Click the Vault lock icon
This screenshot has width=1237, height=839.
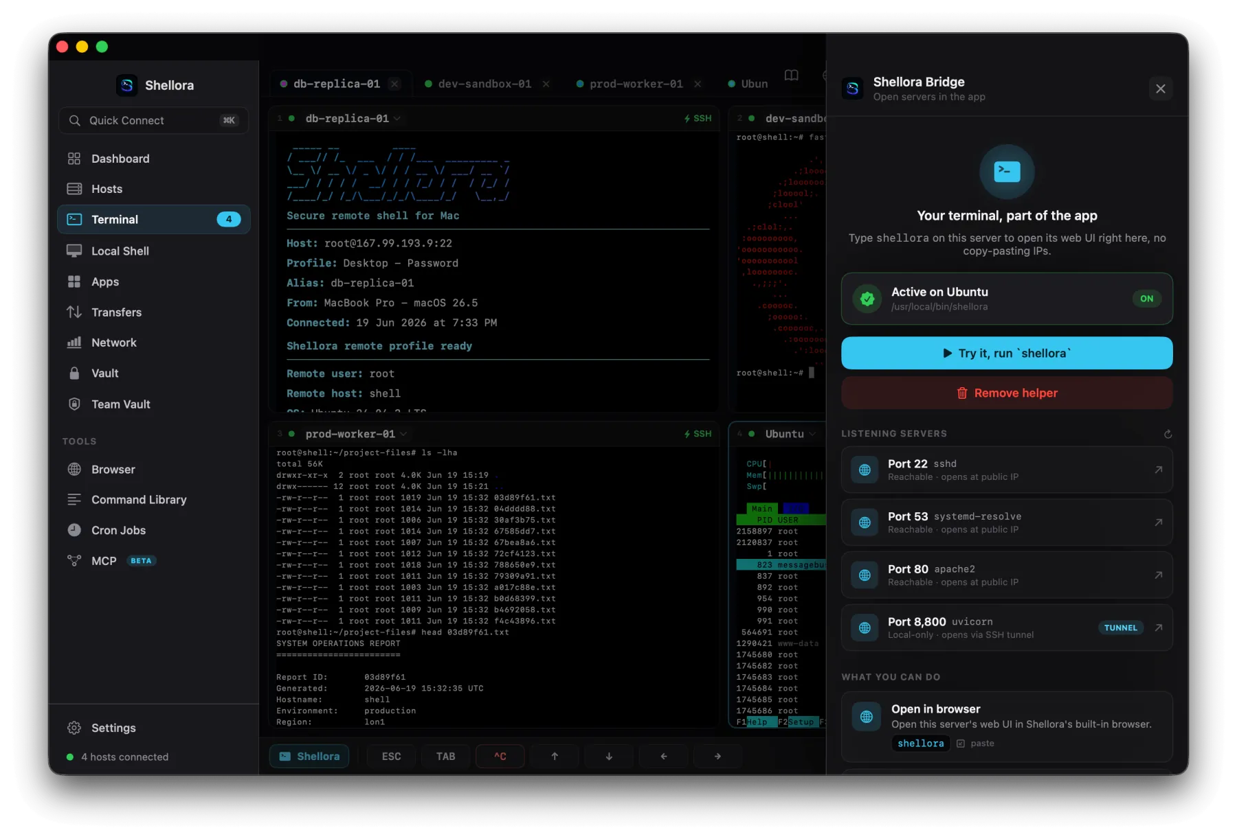74,373
